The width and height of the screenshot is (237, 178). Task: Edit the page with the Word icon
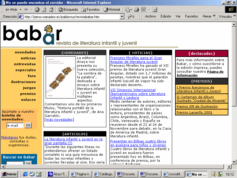(x=144, y=9)
